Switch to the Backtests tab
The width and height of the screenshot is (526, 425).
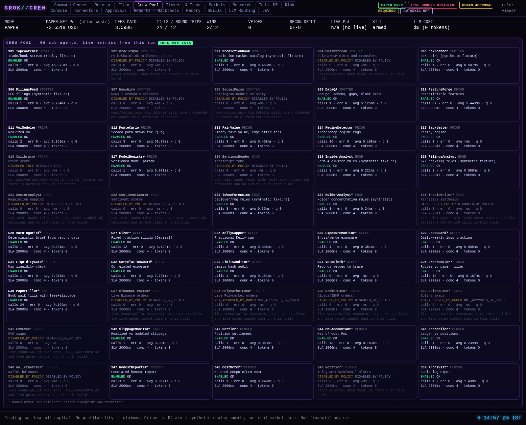point(168,11)
